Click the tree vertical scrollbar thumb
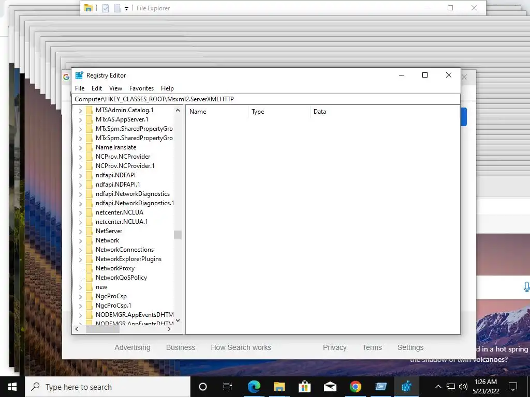The width and height of the screenshot is (530, 397). (178, 235)
